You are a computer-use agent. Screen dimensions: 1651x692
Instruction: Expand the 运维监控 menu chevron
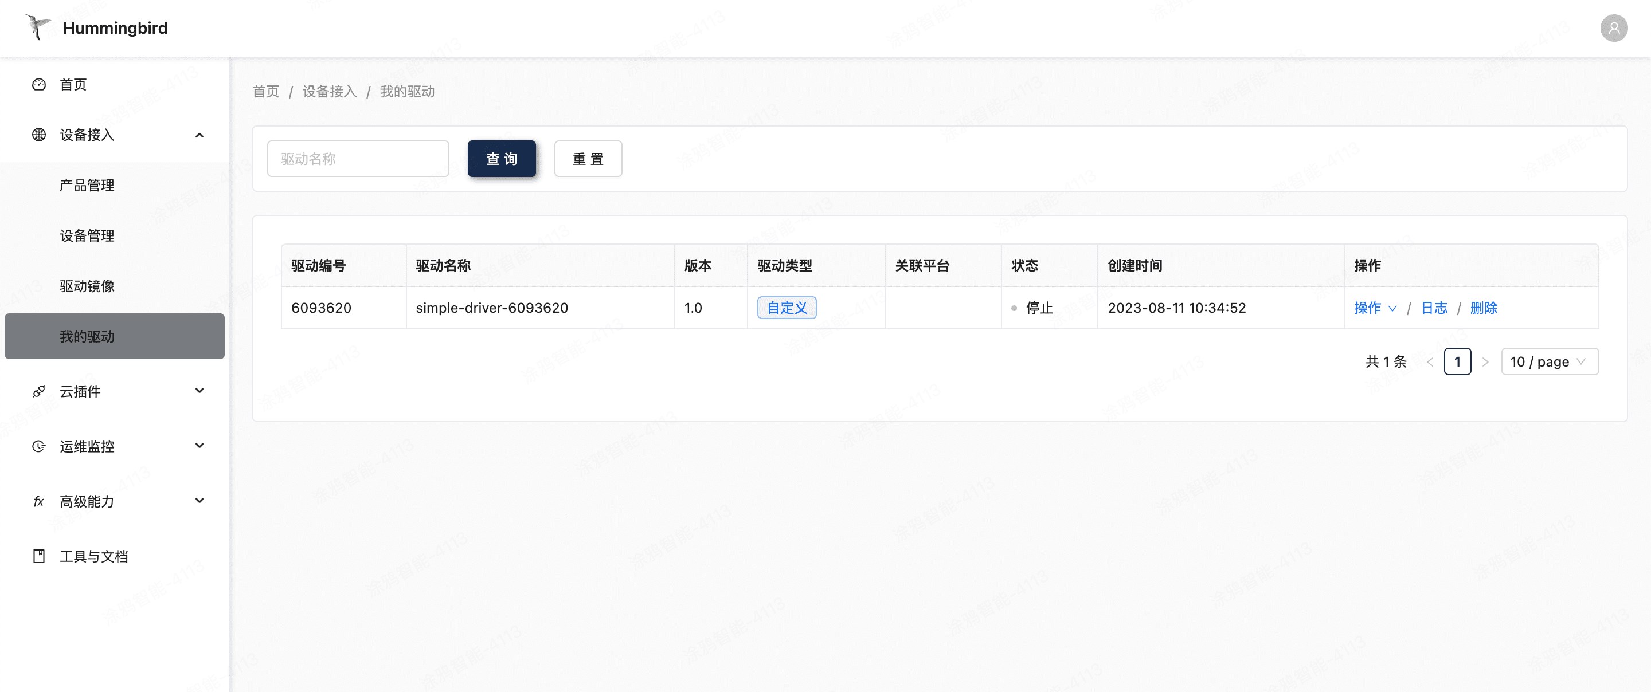point(199,446)
